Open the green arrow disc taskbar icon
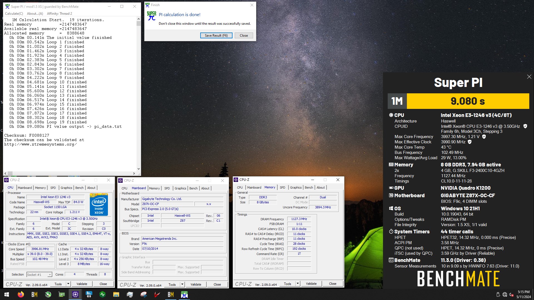534x300 pixels. tap(48, 294)
